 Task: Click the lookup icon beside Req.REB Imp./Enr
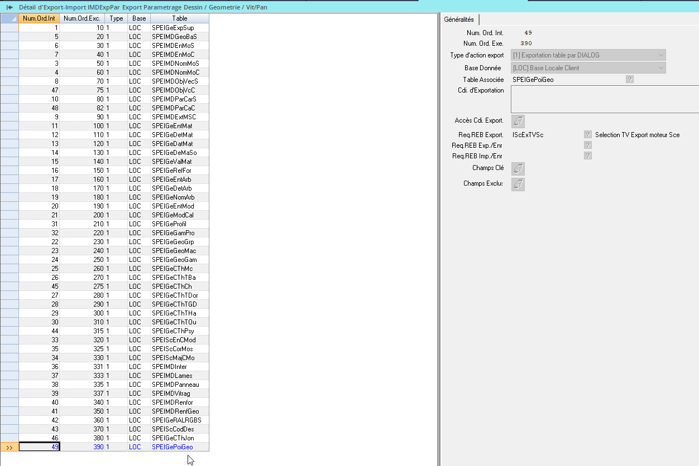tap(587, 156)
